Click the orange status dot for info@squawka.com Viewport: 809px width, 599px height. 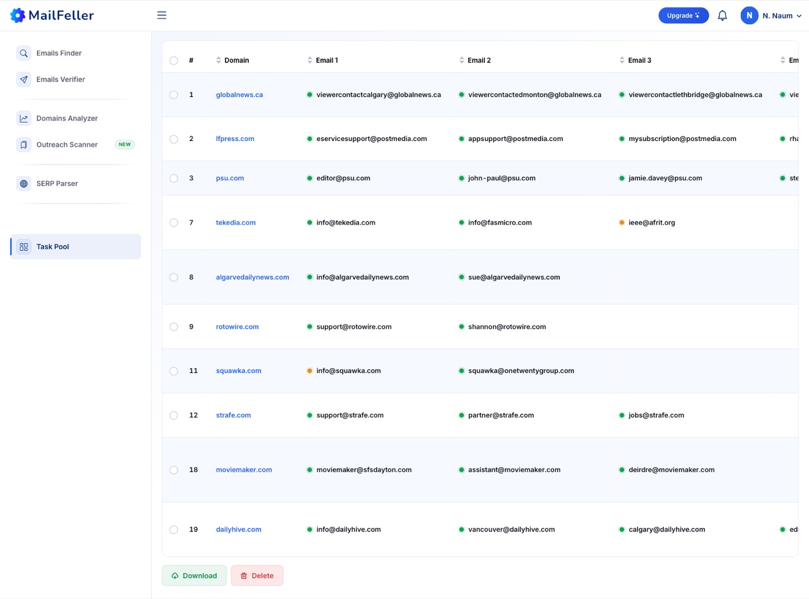point(310,371)
